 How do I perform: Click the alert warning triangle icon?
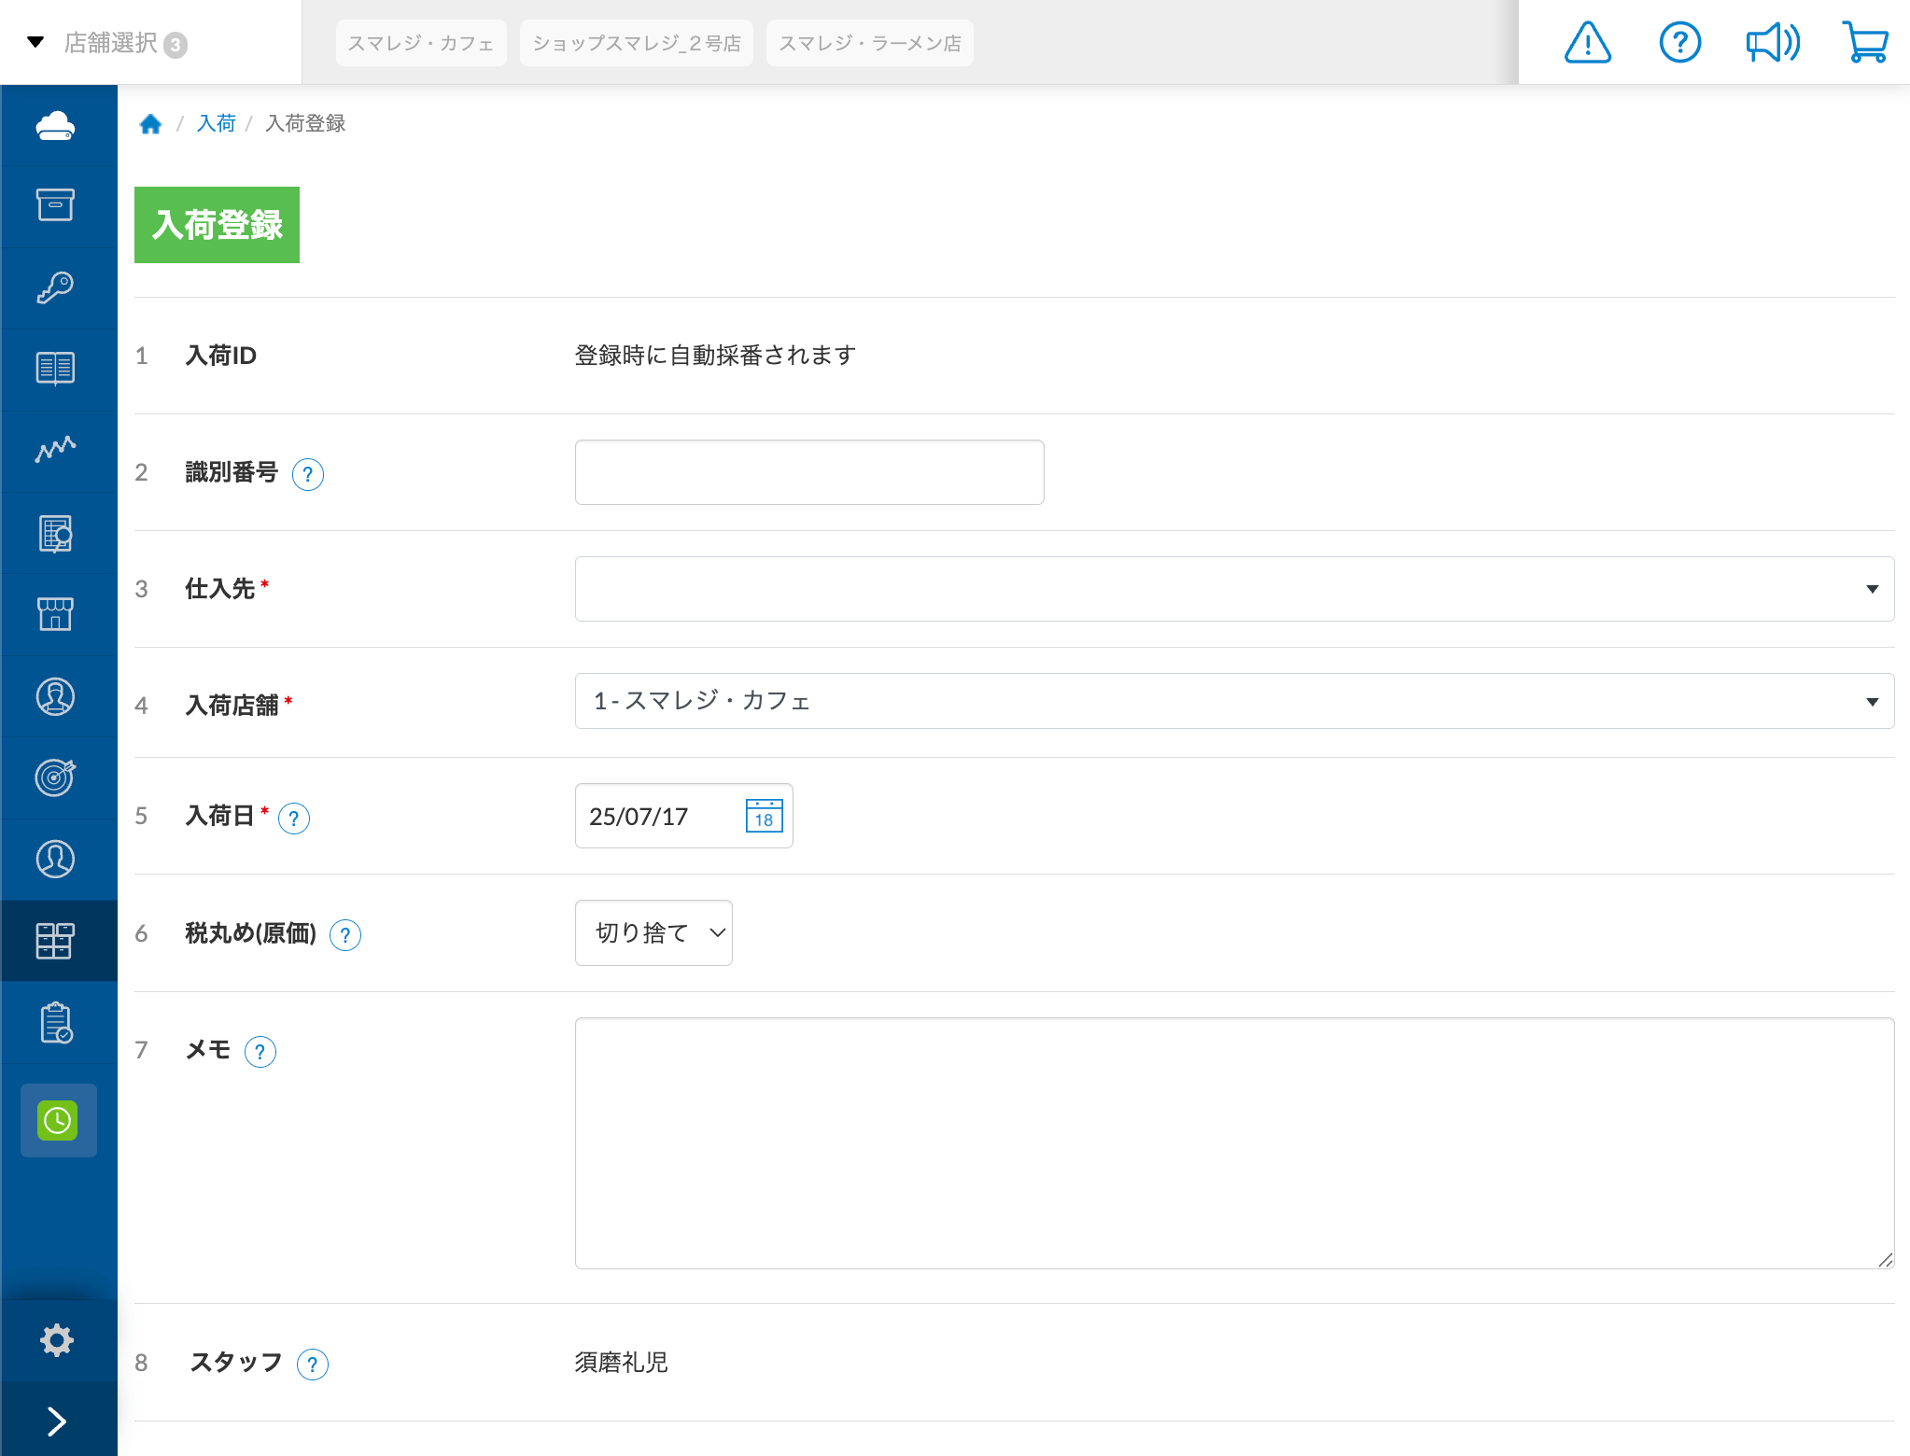tap(1587, 43)
